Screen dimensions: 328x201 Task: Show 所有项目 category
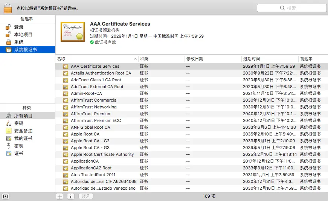pyautogui.click(x=27, y=116)
